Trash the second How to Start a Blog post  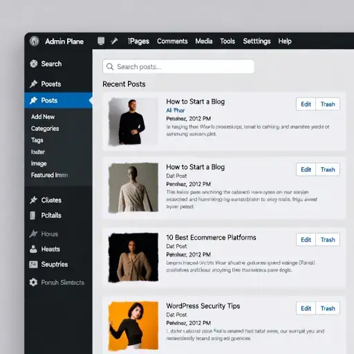(328, 169)
